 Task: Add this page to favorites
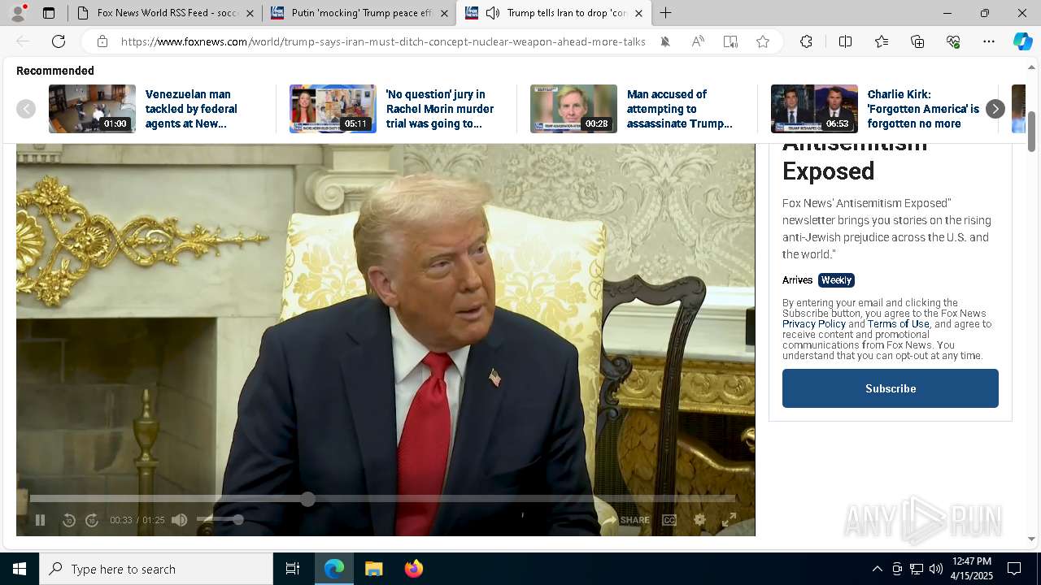(x=763, y=41)
